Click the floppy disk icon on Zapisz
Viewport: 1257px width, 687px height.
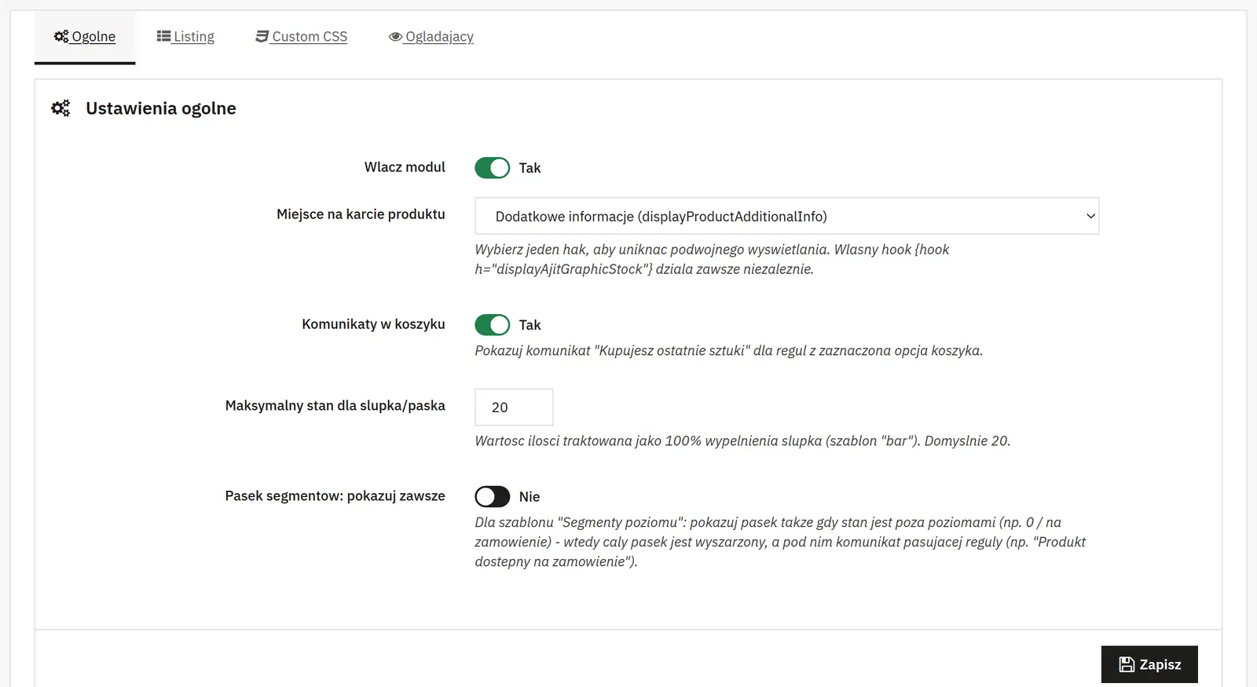1127,664
